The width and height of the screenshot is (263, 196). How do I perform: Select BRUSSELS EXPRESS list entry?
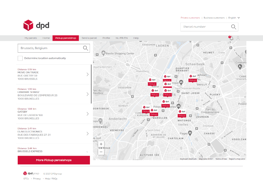[x=30, y=151]
